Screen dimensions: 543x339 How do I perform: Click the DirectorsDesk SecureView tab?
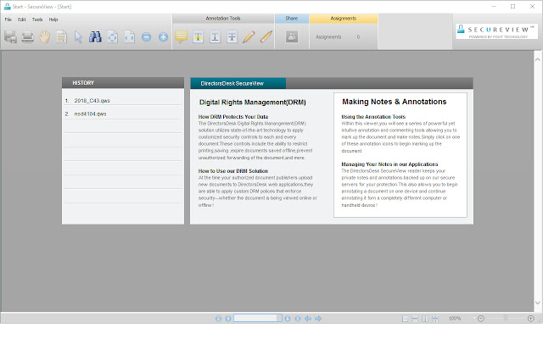pyautogui.click(x=238, y=83)
